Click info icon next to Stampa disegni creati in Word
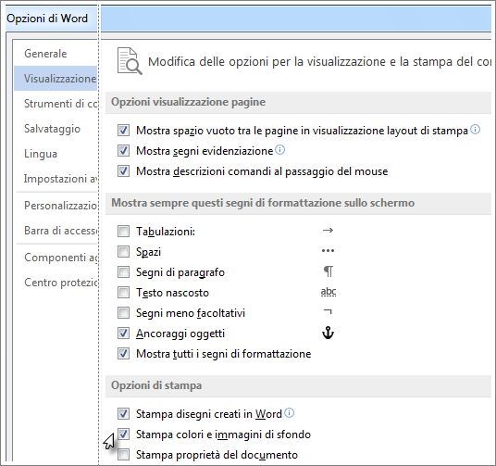This screenshot has height=466, width=496. click(x=289, y=413)
